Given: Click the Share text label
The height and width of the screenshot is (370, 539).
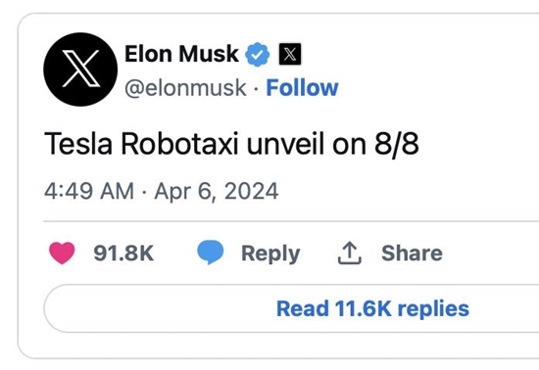Looking at the screenshot, I should 412,253.
